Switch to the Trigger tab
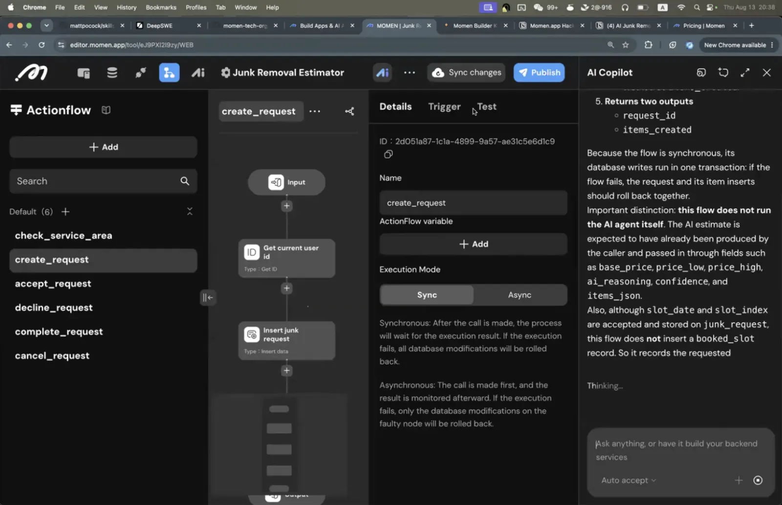782x505 pixels. [x=444, y=107]
